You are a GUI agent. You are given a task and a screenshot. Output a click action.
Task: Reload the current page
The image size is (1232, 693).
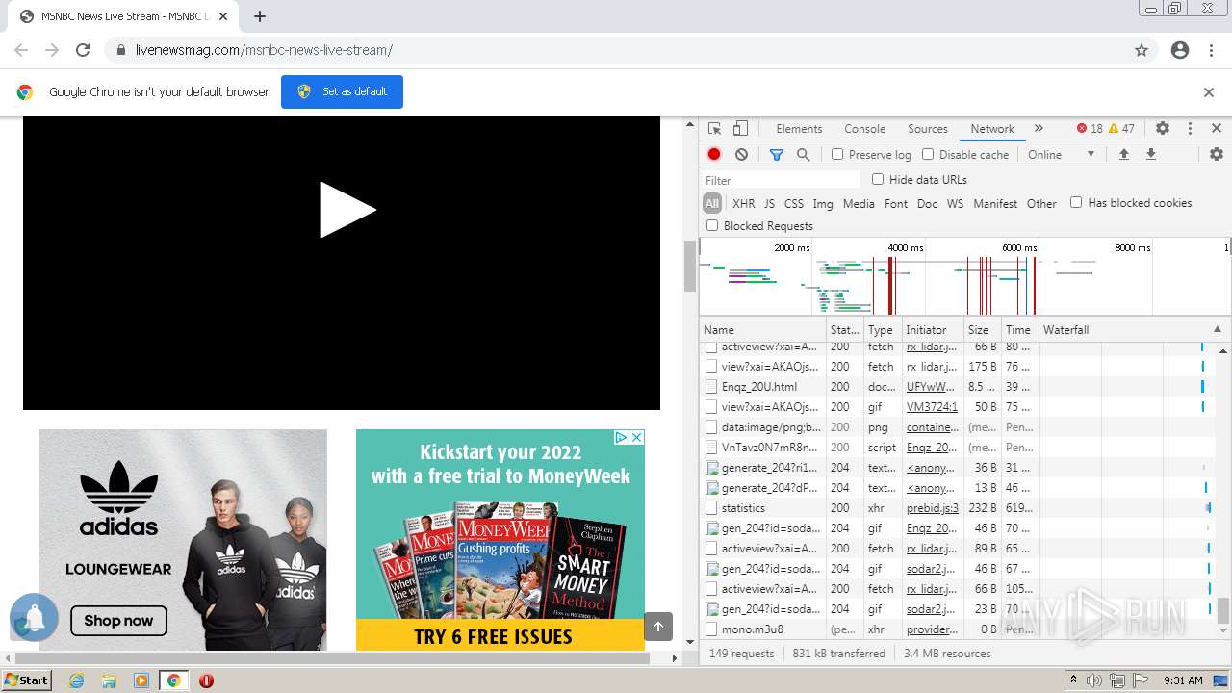coord(83,50)
